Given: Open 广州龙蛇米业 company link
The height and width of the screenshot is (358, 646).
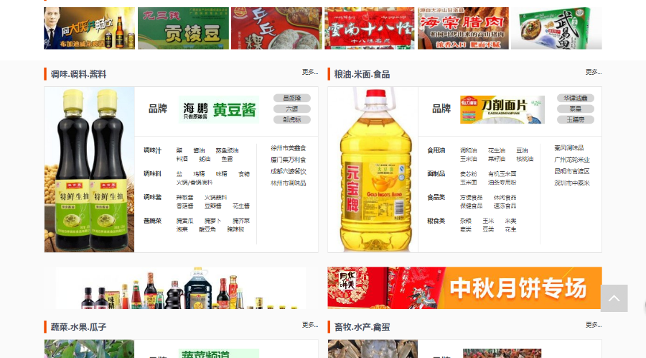Looking at the screenshot, I should click(x=572, y=160).
